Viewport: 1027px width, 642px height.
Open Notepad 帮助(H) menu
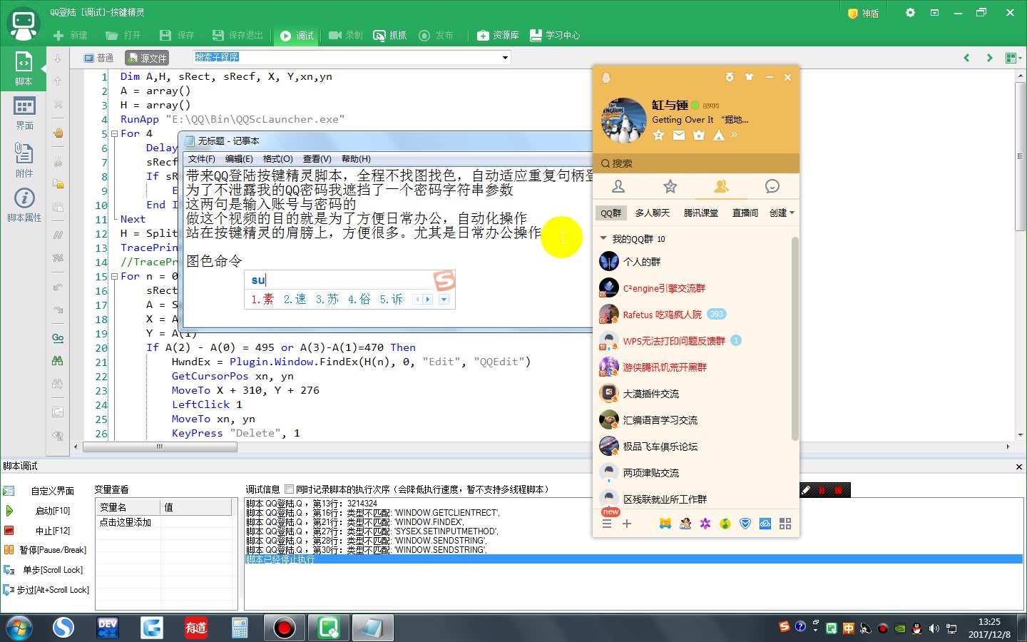(356, 159)
